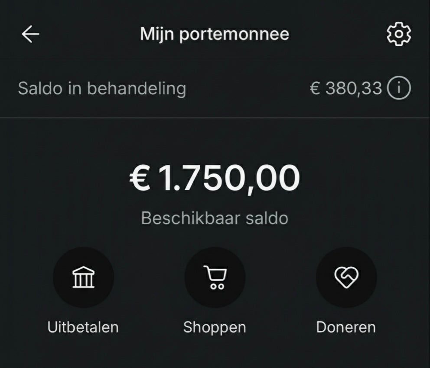This screenshot has width=430, height=368.
Task: Open wallet settings via gear icon
Action: pyautogui.click(x=398, y=34)
